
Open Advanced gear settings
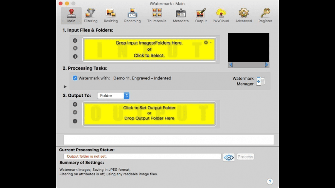[244, 16]
